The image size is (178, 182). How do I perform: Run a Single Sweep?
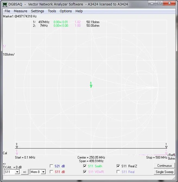pos(164,172)
